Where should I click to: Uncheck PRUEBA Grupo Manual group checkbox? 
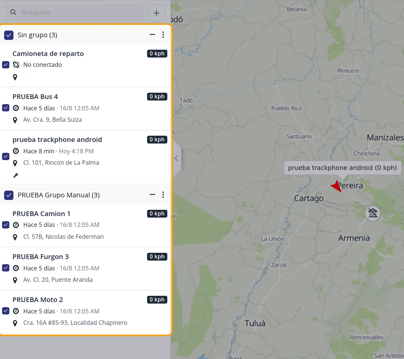tap(9, 195)
